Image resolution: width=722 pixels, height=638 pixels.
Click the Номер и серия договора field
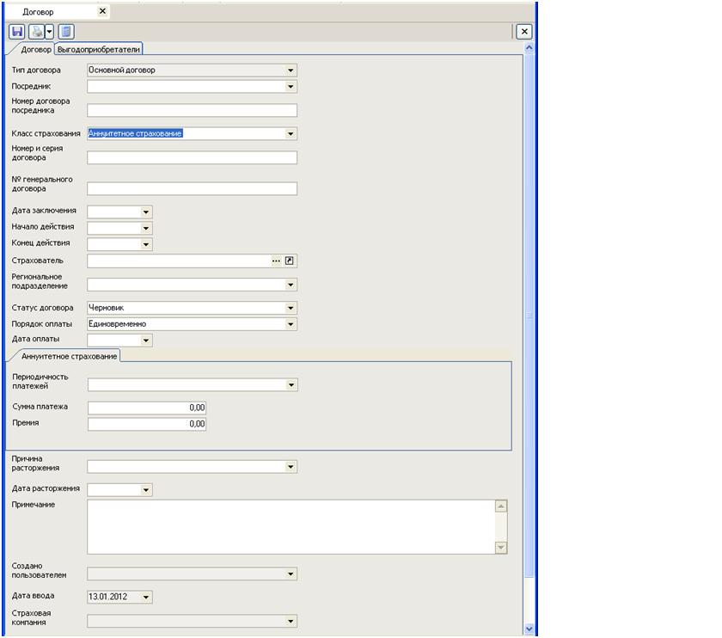pyautogui.click(x=192, y=158)
